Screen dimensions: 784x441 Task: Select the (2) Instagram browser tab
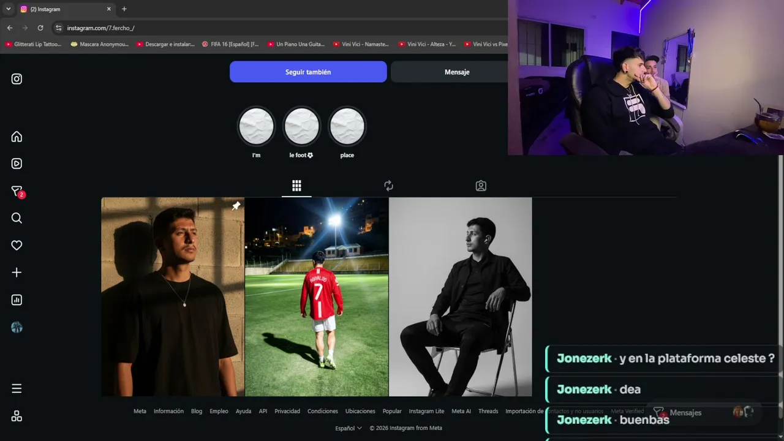[x=66, y=9]
